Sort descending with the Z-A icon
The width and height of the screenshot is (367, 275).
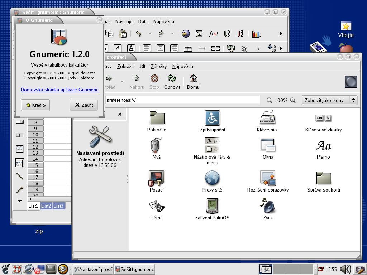point(240,34)
